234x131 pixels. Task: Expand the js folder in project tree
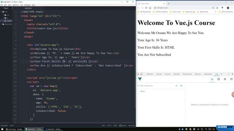click(3, 18)
